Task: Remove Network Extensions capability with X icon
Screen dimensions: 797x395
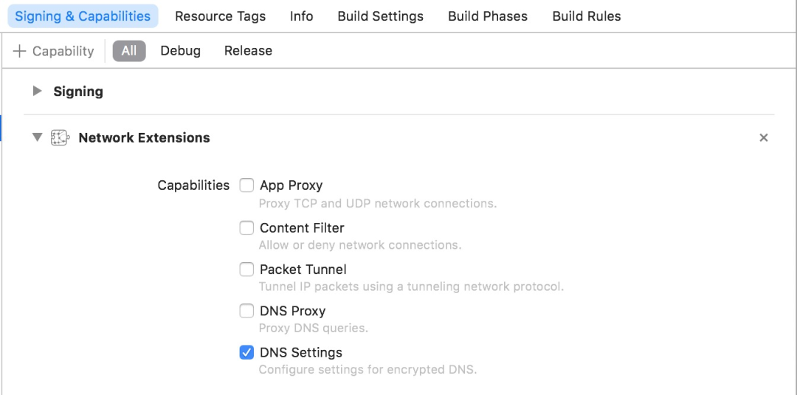Action: 764,138
